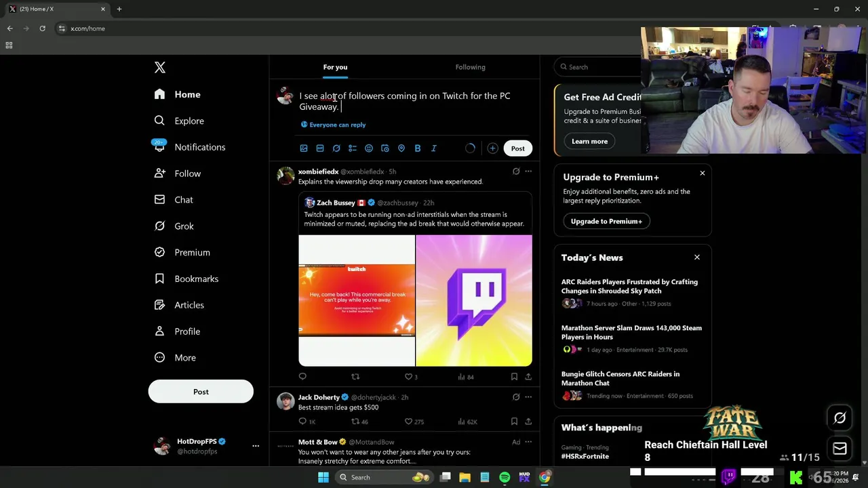Image resolution: width=868 pixels, height=488 pixels.
Task: Bookmark Jack Doherty's post
Action: click(514, 422)
